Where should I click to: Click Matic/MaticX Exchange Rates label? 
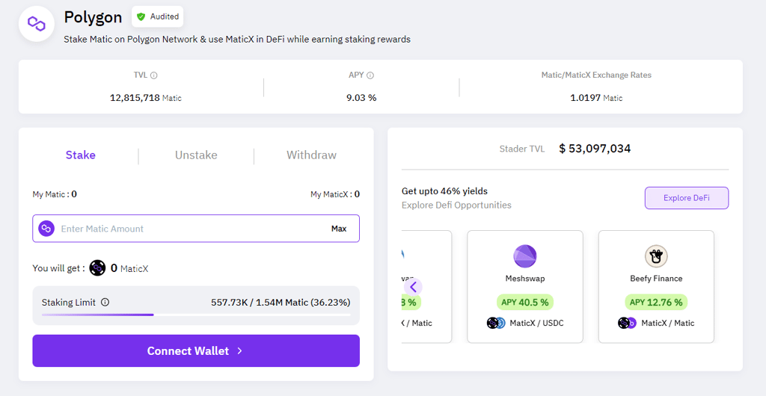tap(596, 75)
